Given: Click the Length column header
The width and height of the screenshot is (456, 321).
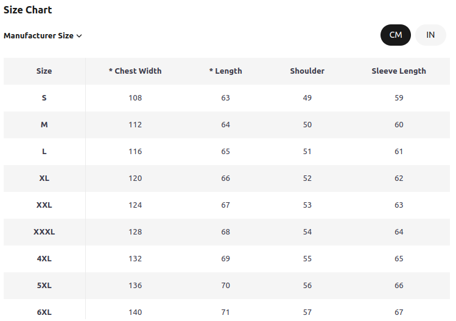Looking at the screenshot, I should [226, 71].
